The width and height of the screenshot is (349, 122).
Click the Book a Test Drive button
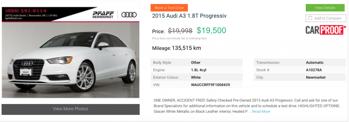(169, 8)
